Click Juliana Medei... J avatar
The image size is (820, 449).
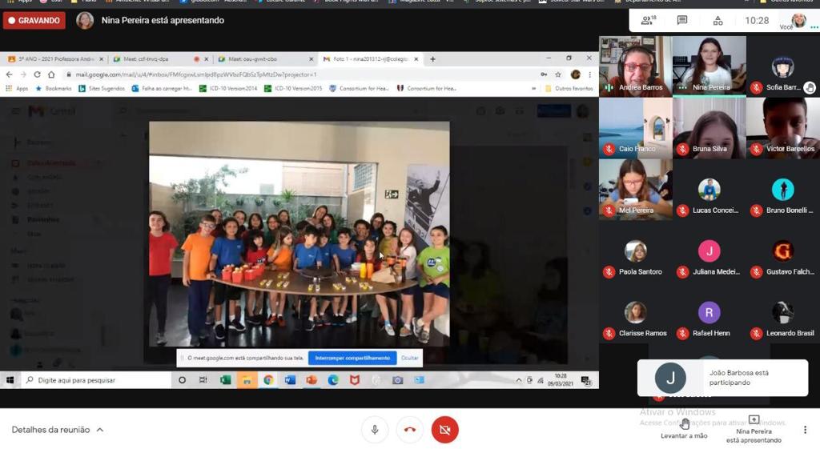pos(709,251)
